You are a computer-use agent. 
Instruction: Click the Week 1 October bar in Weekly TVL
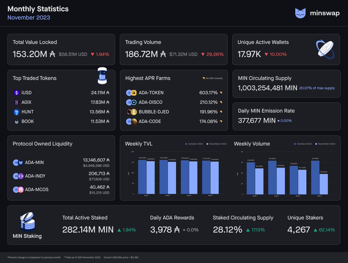click(x=142, y=177)
